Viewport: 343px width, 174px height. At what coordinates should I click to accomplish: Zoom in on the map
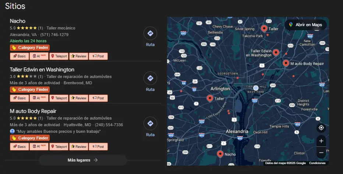click(x=321, y=141)
